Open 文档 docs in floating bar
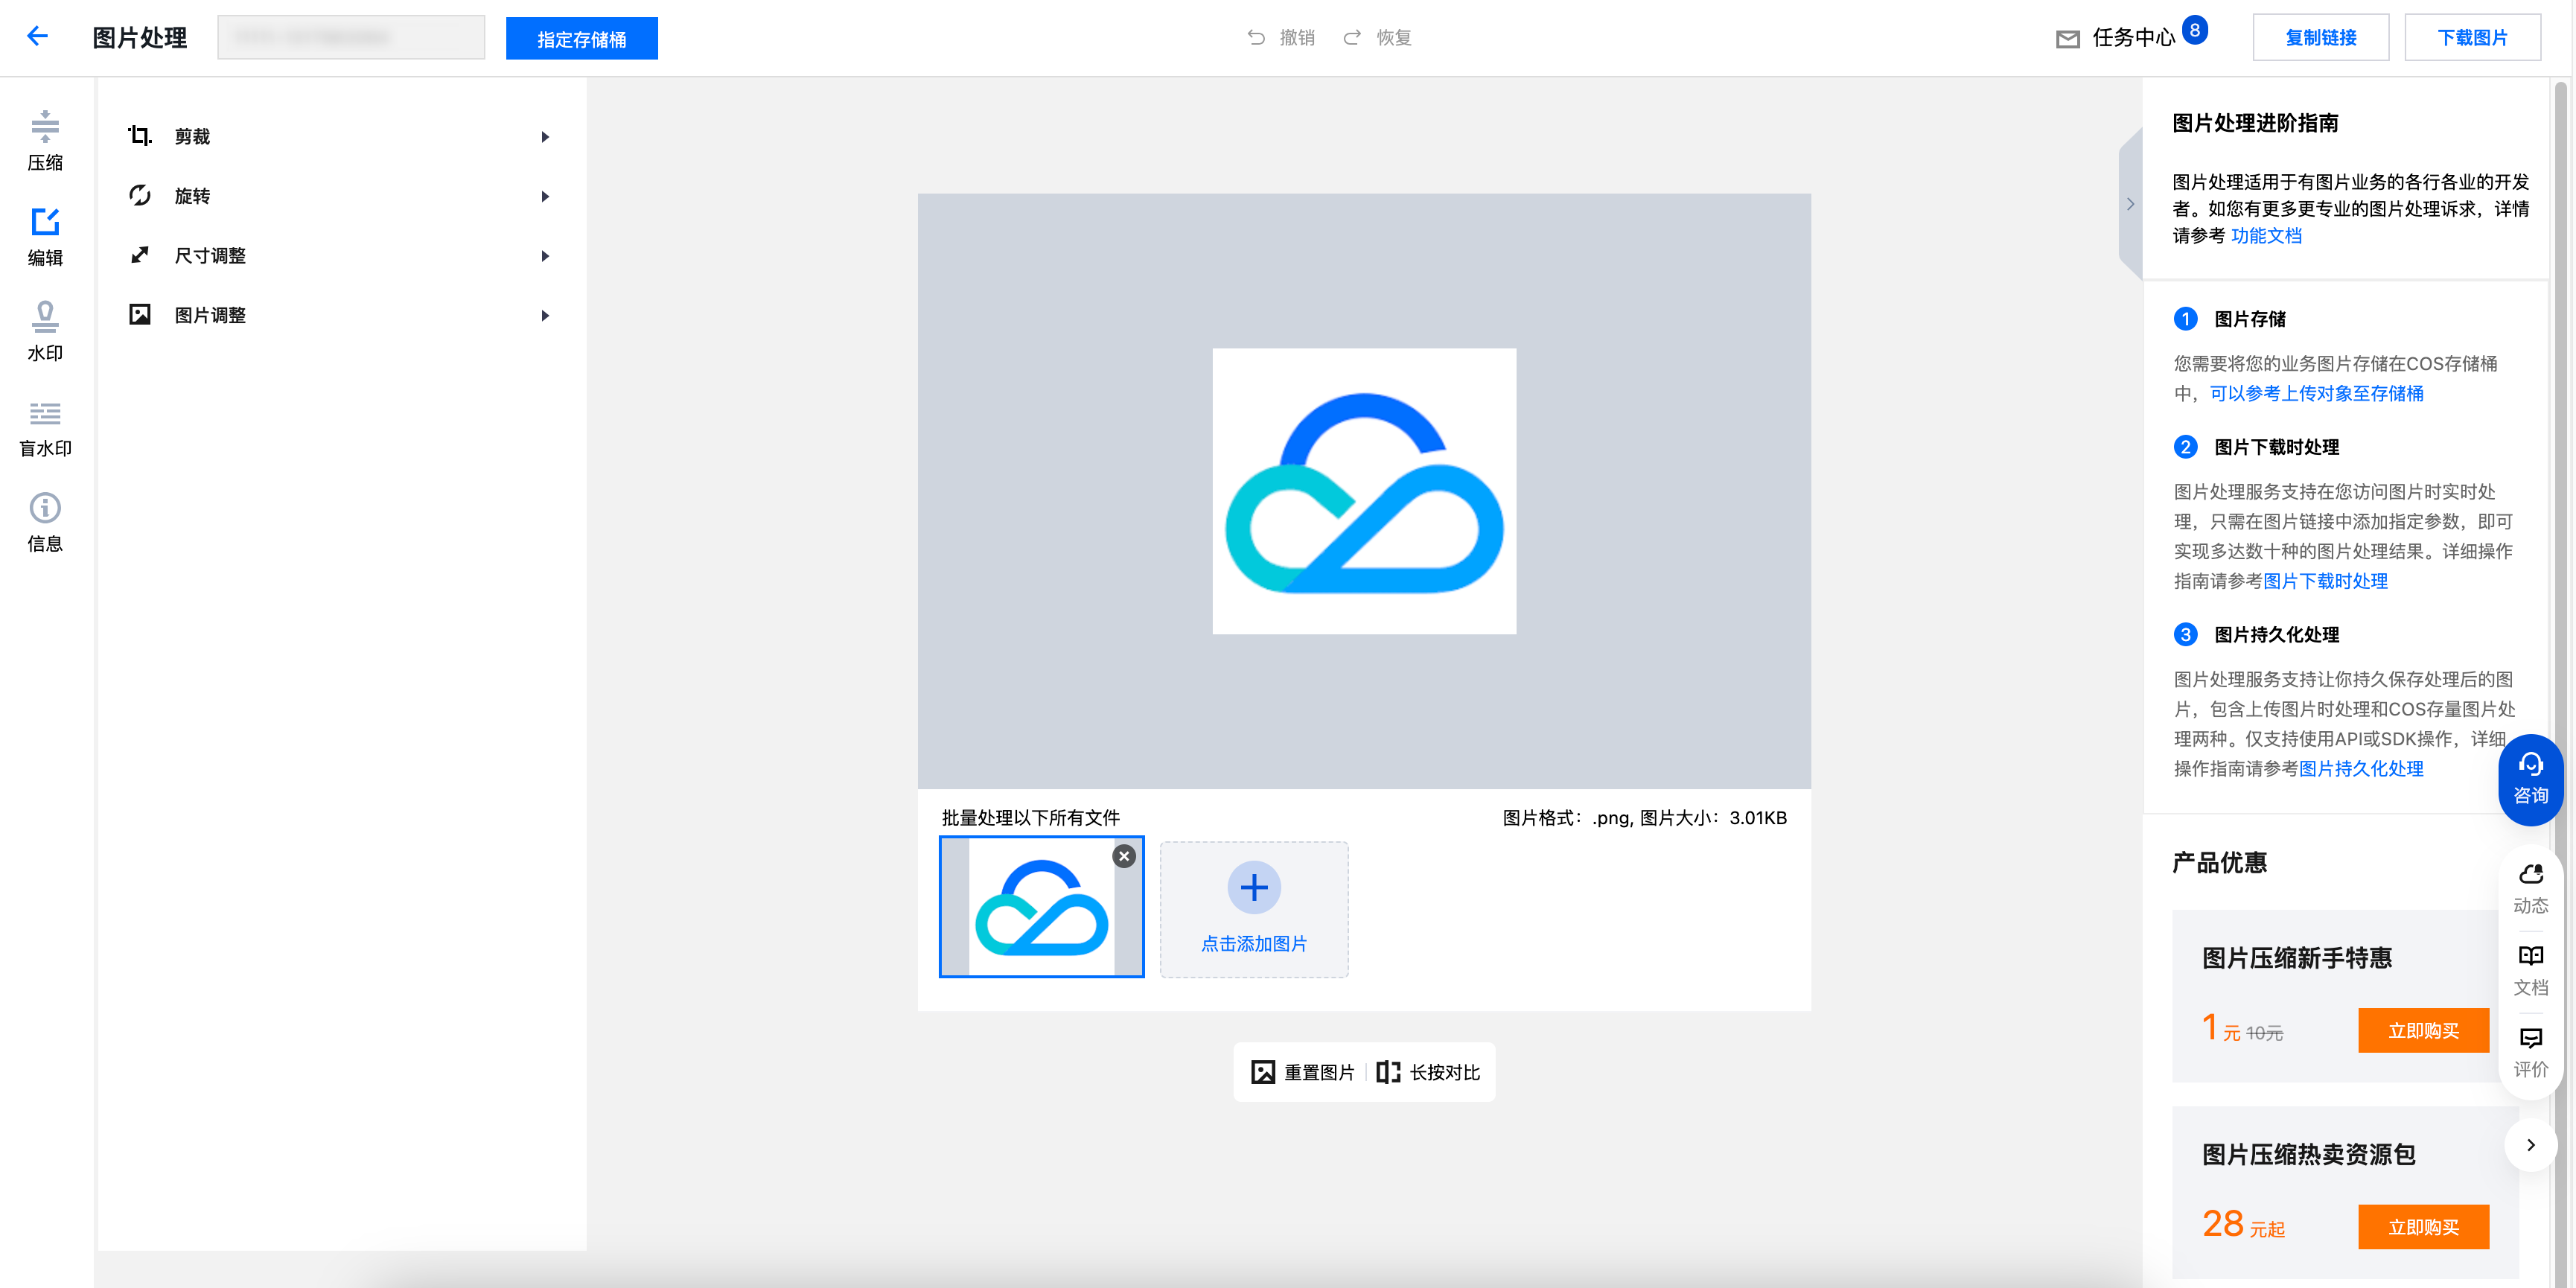This screenshot has height=1288, width=2576. [2531, 971]
